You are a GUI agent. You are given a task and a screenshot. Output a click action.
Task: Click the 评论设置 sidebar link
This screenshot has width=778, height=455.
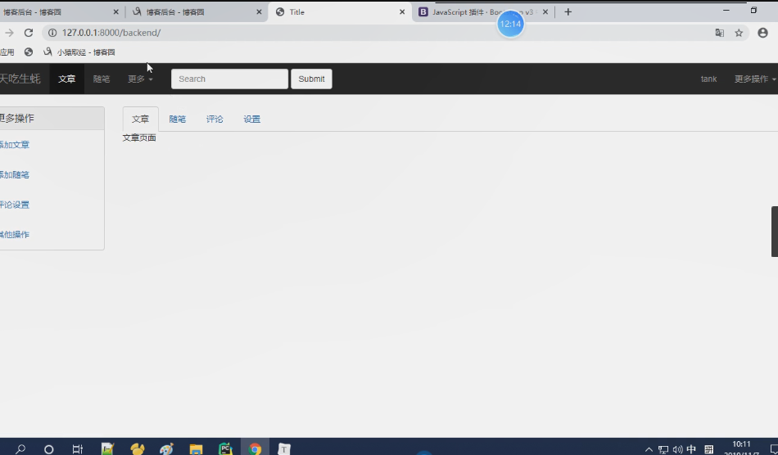click(15, 205)
